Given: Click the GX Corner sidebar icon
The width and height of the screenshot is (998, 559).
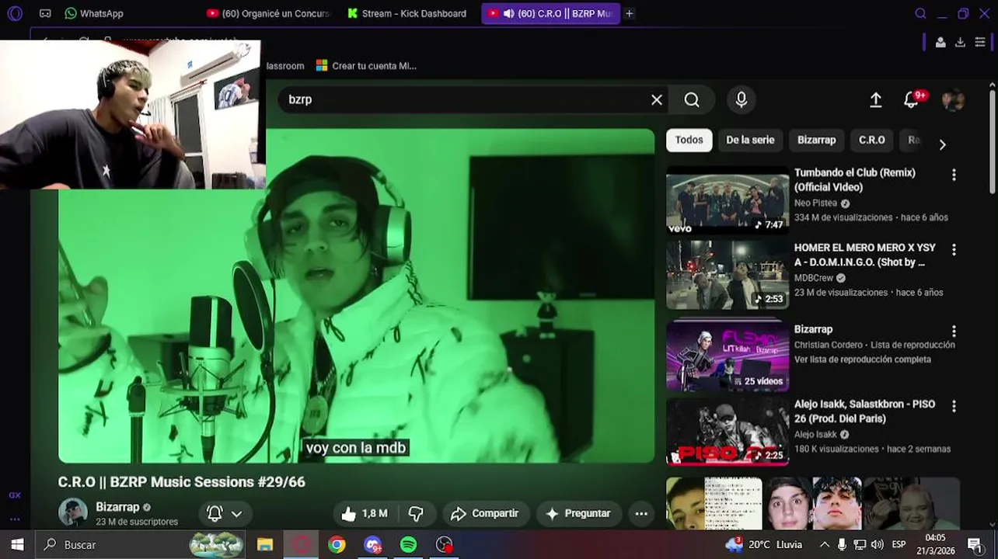Looking at the screenshot, I should click(15, 495).
